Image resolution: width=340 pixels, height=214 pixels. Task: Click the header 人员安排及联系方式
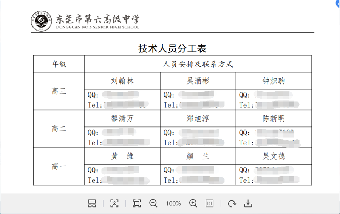coord(198,64)
